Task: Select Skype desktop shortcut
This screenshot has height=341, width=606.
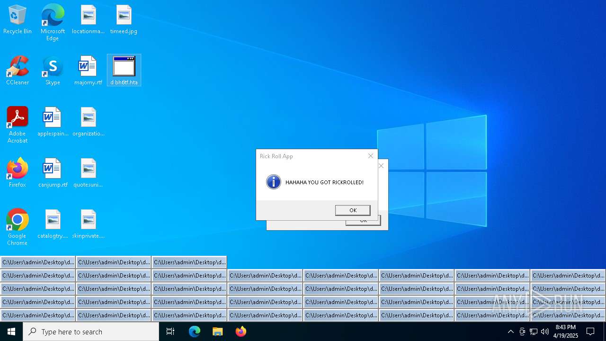Action: pyautogui.click(x=53, y=71)
